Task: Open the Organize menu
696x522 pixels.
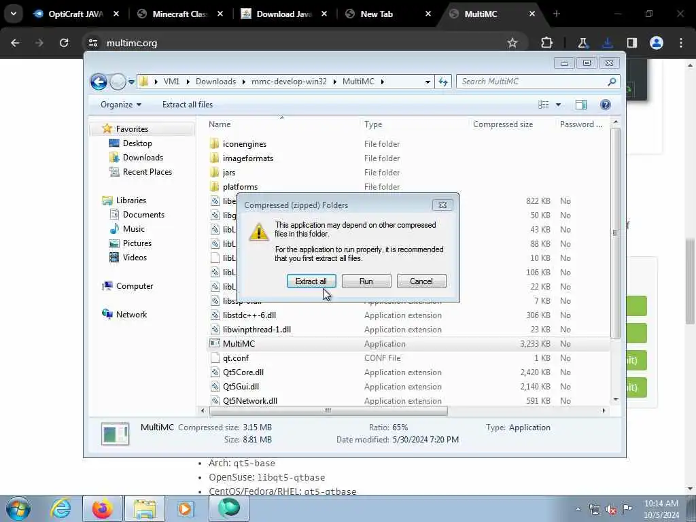Action: [121, 104]
